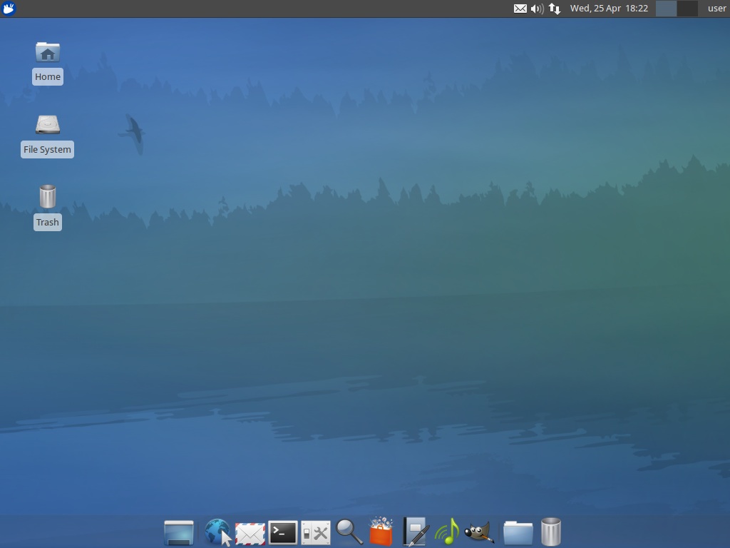Click the Show Desktop dock icon
This screenshot has height=548, width=730.
click(x=179, y=532)
